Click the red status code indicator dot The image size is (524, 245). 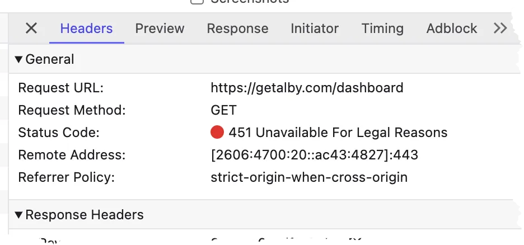click(x=217, y=132)
